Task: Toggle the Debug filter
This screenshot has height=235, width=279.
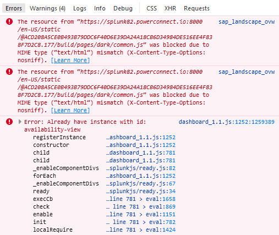Action: [x=123, y=8]
